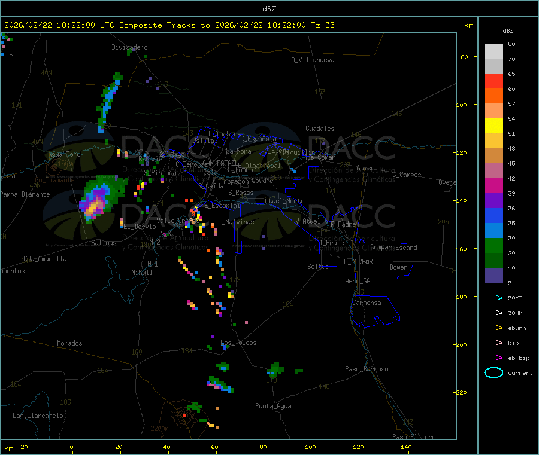Click the elongated blue echo band south of Divisadero
Screen dimensions: 539x455
tap(109, 102)
